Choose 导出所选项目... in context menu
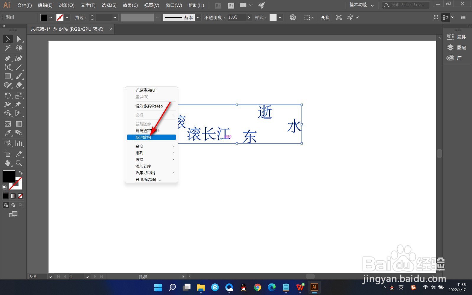472x295 pixels. (151, 179)
